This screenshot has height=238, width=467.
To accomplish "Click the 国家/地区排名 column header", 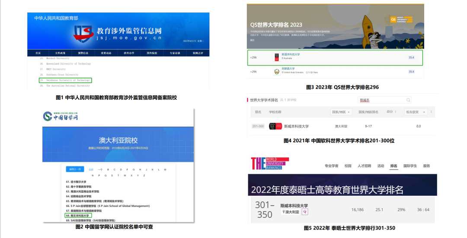I will point(368,112).
